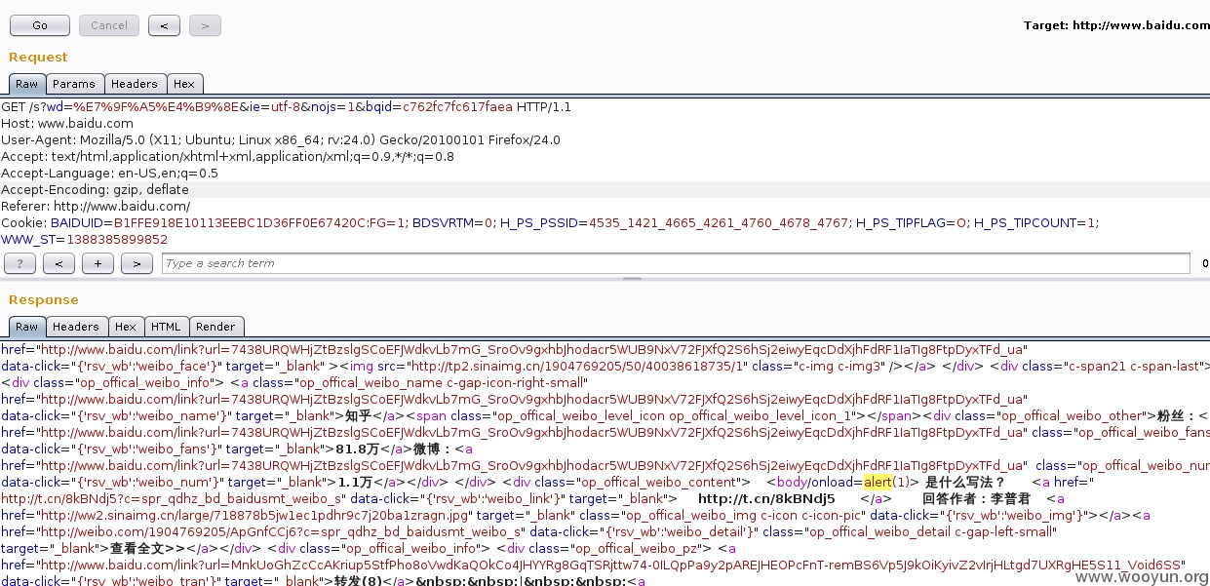Switch to the Request Hex tab
Screen dimensions: 1210x586
coord(184,84)
